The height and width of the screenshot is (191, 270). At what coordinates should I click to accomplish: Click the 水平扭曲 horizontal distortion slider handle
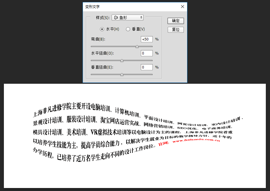(122, 60)
